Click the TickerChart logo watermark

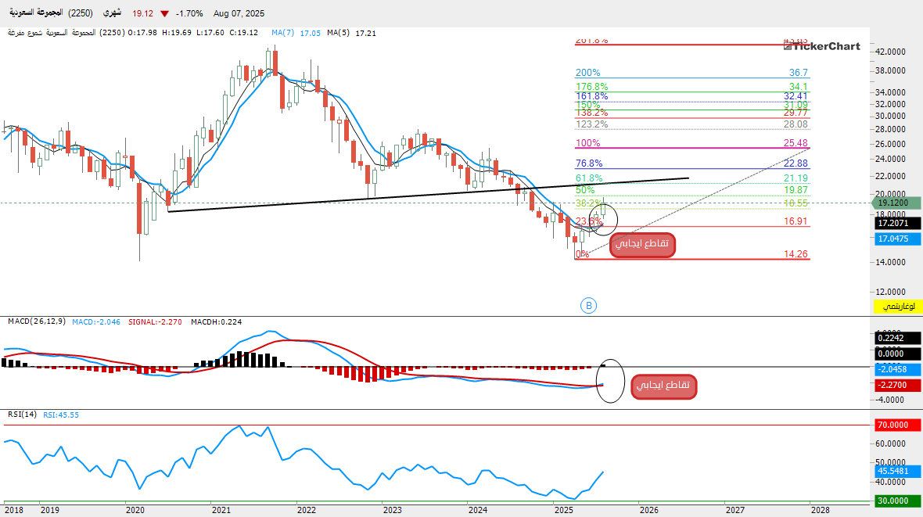click(x=821, y=46)
